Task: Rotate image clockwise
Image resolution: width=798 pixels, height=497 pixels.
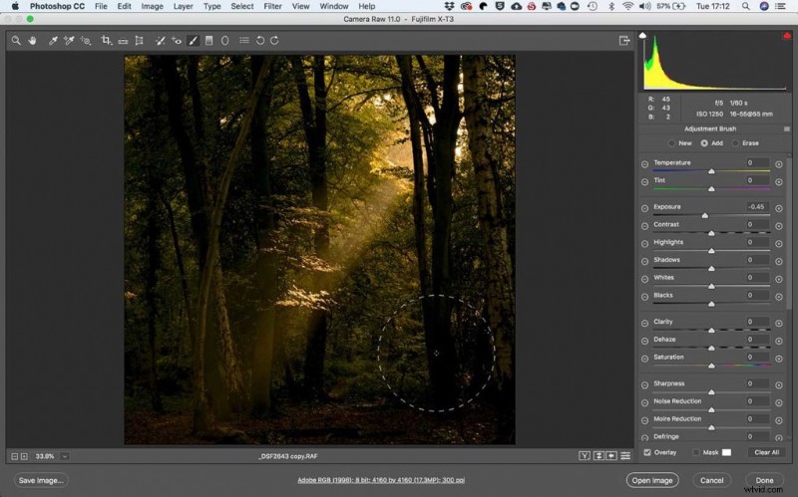Action: (x=274, y=40)
